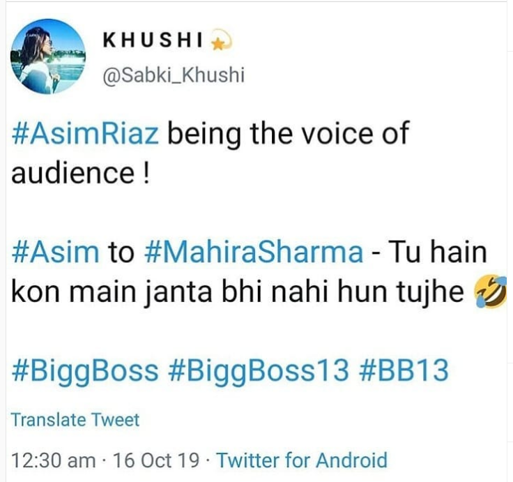Open KHUSHI's profile picture

48,57
